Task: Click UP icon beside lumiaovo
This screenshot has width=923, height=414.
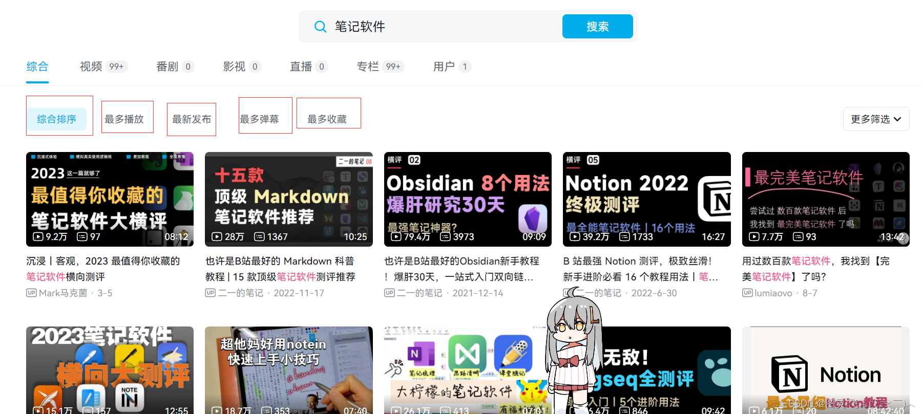Action: point(747,293)
